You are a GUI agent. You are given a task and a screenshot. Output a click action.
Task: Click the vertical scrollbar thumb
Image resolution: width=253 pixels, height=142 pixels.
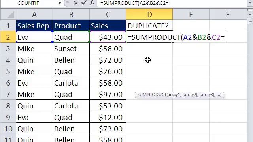[x=250, y=21]
